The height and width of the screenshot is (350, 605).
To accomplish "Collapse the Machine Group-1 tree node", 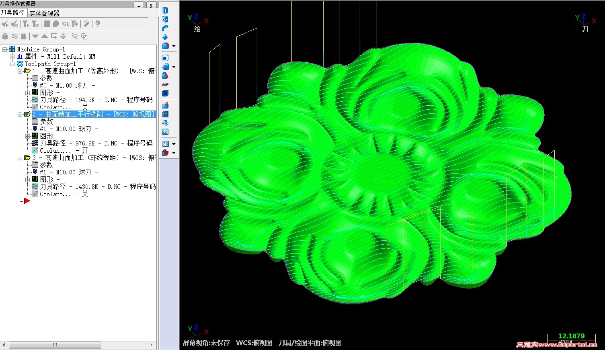I will click(x=4, y=49).
